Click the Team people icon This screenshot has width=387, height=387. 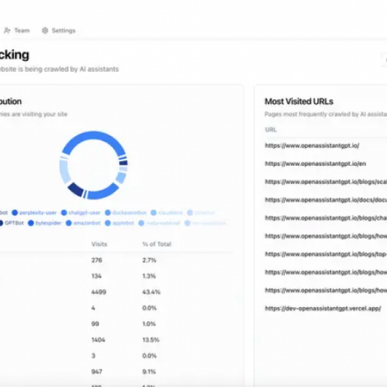7,30
